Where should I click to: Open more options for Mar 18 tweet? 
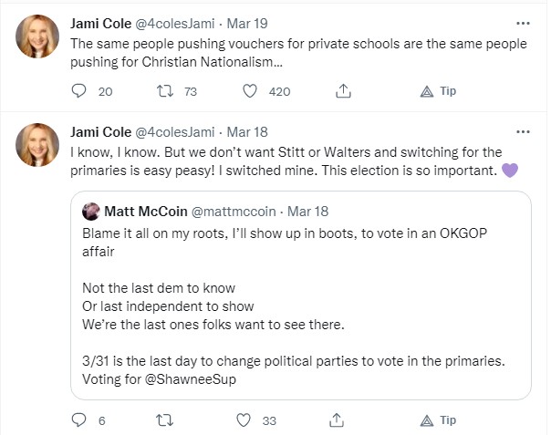tap(522, 131)
